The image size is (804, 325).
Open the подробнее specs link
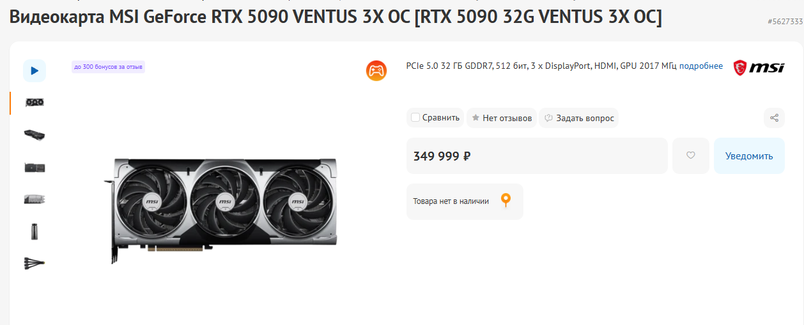[x=701, y=66]
